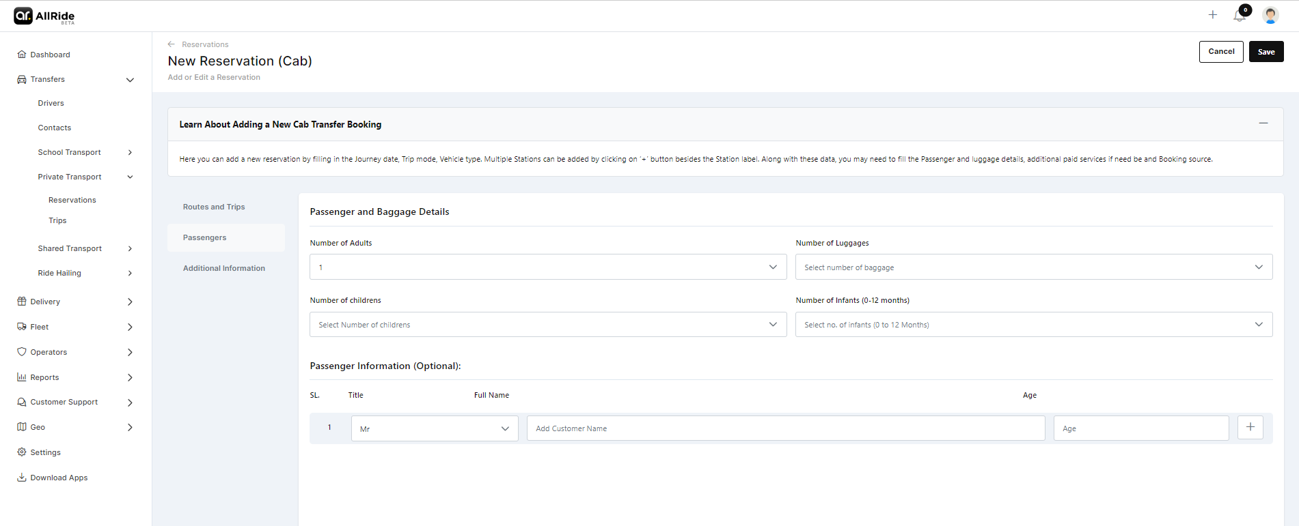The image size is (1299, 526).
Task: Collapse the Learn About info panel
Action: coord(1263,123)
